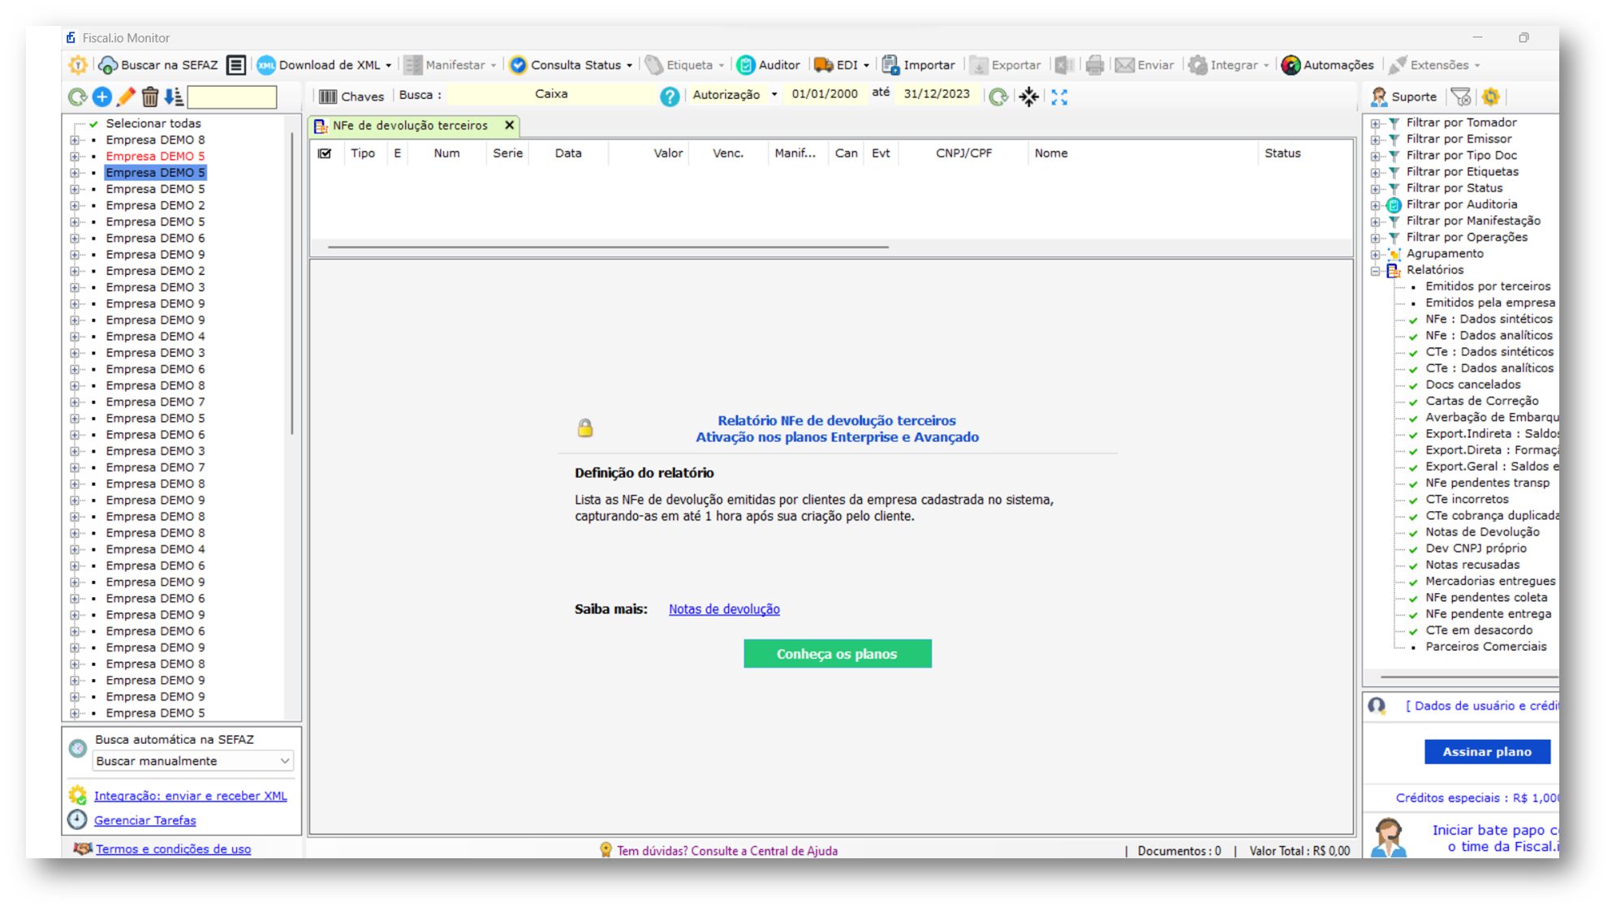
Task: Click the collapse arrows icon near dates
Action: pos(1028,97)
